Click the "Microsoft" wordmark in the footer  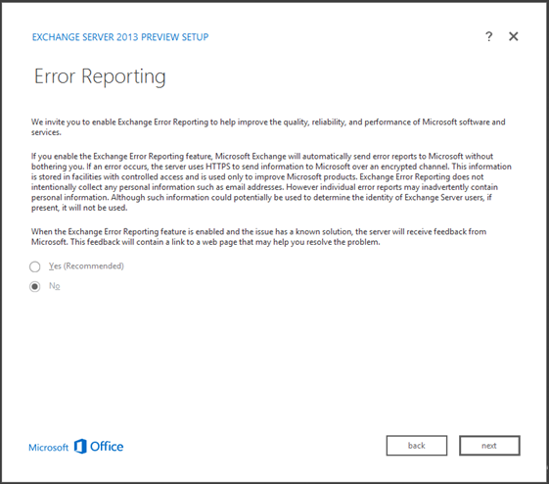point(49,448)
